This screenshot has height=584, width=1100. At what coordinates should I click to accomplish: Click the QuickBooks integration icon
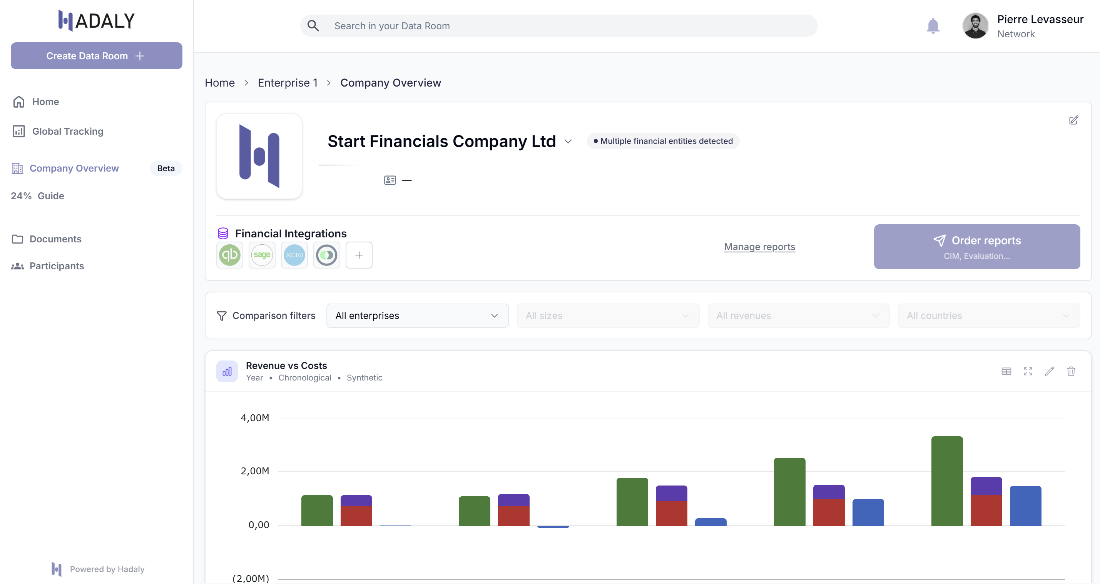pos(230,255)
